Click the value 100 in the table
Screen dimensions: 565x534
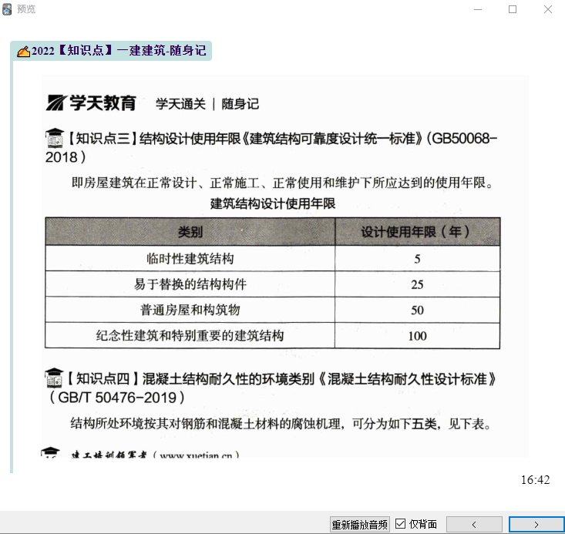[417, 336]
